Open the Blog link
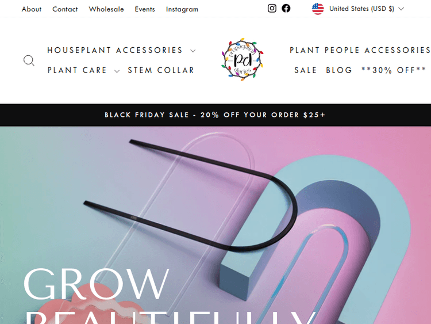Image resolution: width=431 pixels, height=324 pixels. tap(339, 70)
